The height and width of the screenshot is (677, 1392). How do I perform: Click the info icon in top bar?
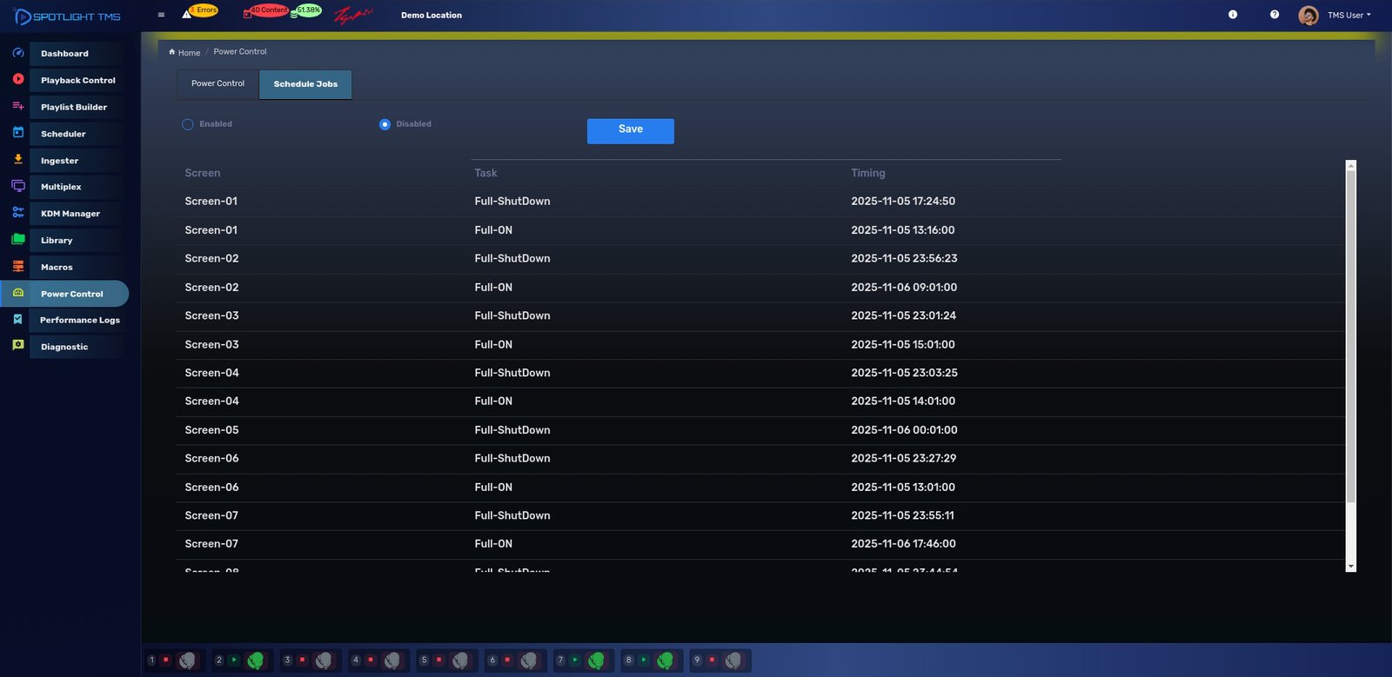(x=1233, y=15)
